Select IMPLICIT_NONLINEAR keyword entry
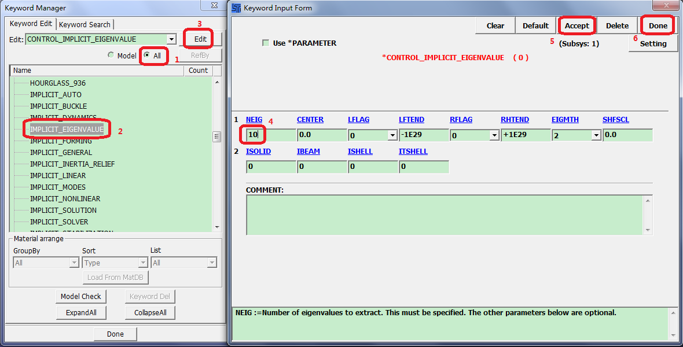This screenshot has width=683, height=347. point(65,198)
